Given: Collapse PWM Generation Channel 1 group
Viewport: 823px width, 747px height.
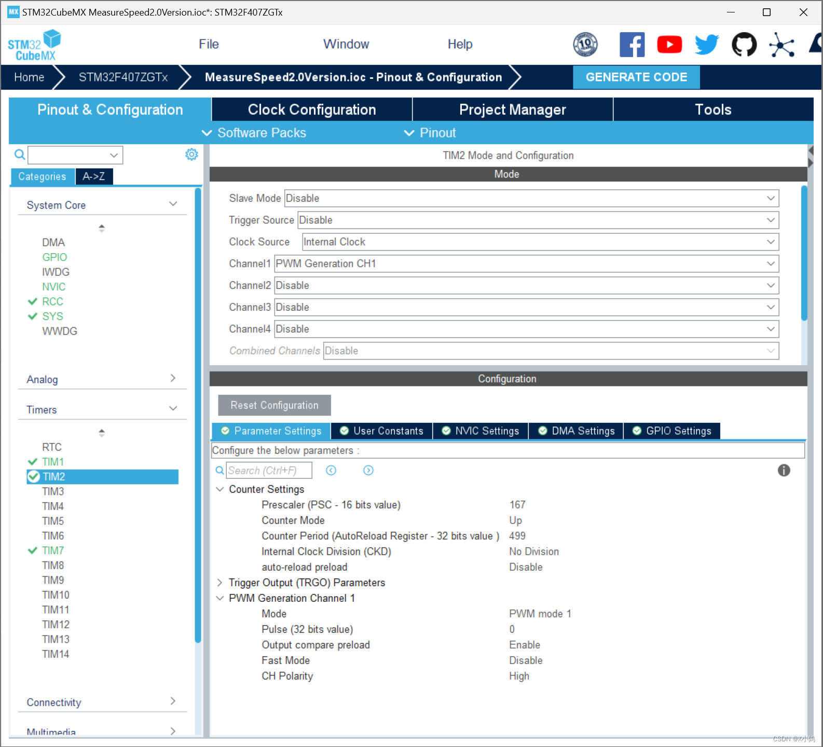Looking at the screenshot, I should [220, 598].
